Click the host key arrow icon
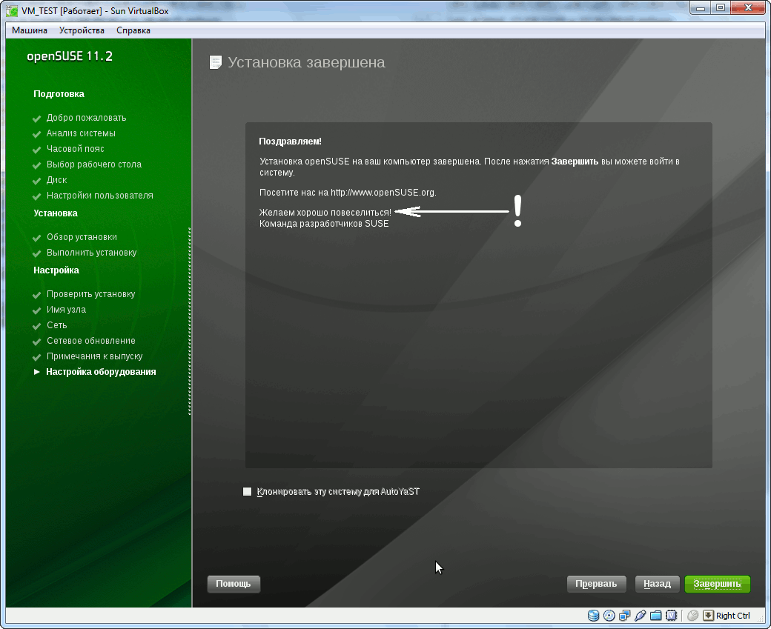771x629 pixels. (709, 616)
